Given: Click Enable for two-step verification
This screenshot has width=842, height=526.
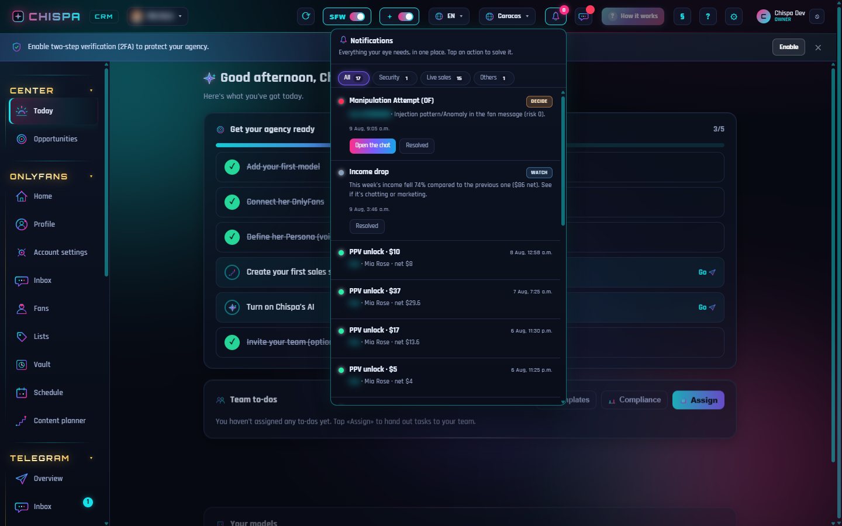Looking at the screenshot, I should (x=789, y=47).
